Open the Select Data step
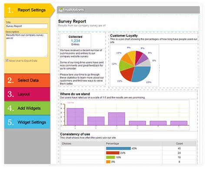 click(27, 80)
